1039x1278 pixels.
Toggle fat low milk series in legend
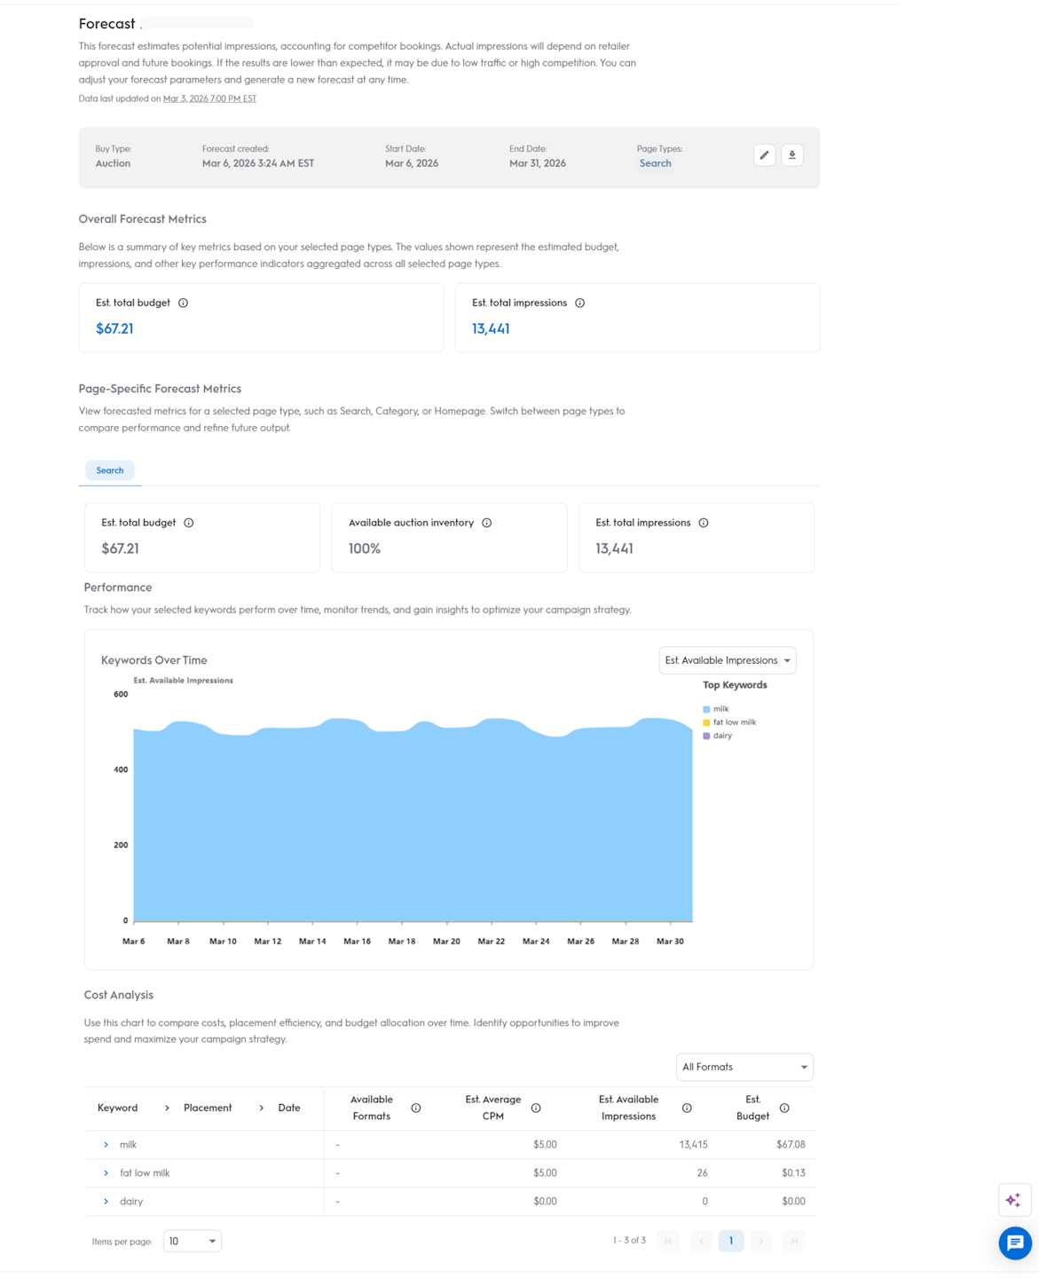tap(729, 723)
